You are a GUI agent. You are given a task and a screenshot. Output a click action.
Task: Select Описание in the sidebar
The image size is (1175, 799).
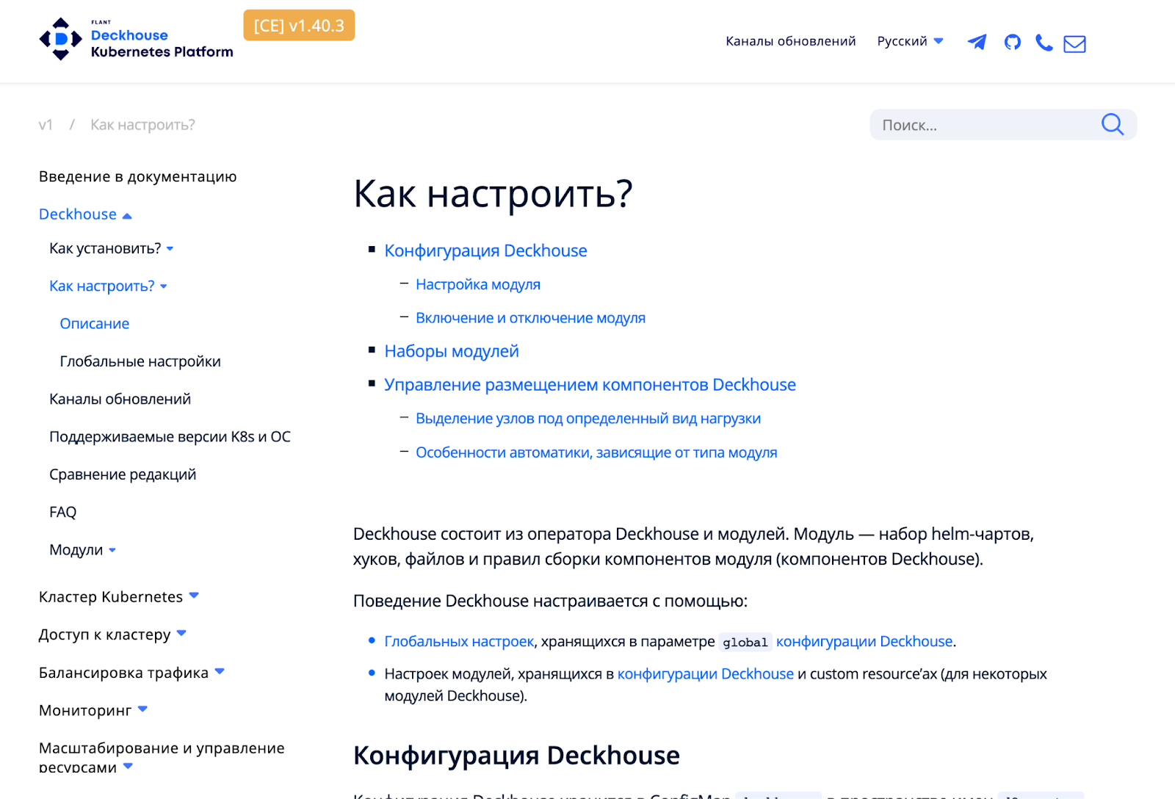coord(95,324)
